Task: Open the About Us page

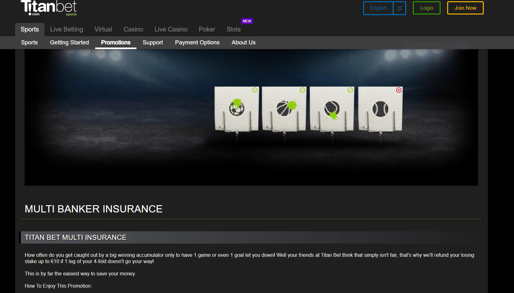Action: click(x=244, y=42)
